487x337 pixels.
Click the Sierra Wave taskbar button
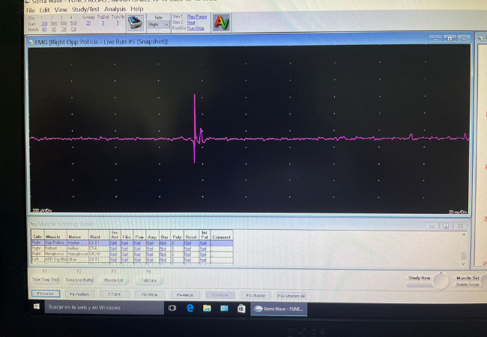pos(279,309)
